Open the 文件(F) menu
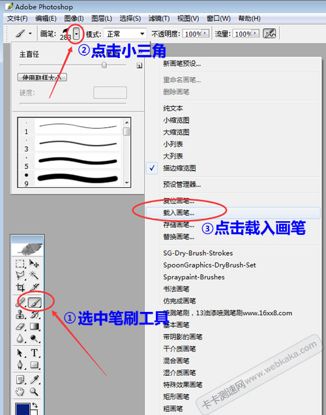326x415 pixels. 17,18
